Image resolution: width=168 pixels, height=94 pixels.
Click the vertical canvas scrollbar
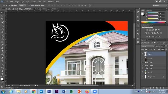pyautogui.click(x=134, y=31)
